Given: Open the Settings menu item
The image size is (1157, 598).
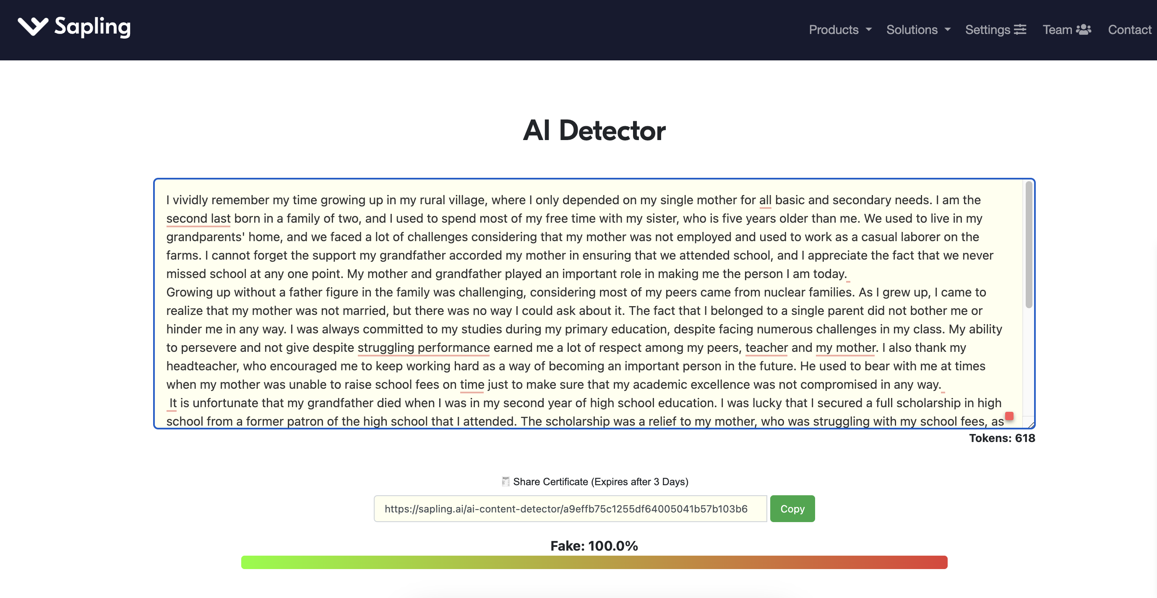Looking at the screenshot, I should pyautogui.click(x=995, y=30).
